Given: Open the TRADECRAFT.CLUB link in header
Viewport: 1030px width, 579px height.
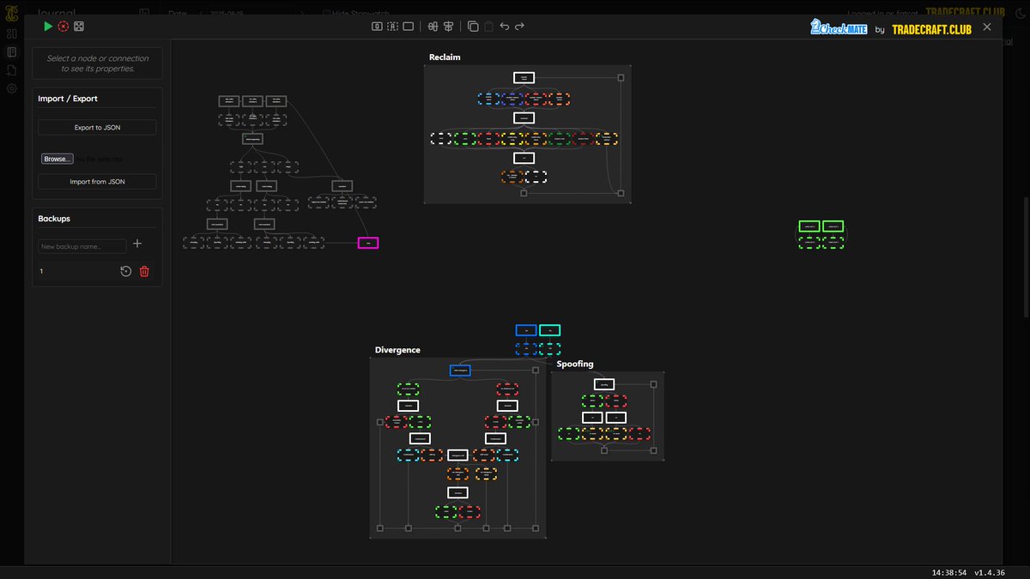Looking at the screenshot, I should [x=931, y=29].
